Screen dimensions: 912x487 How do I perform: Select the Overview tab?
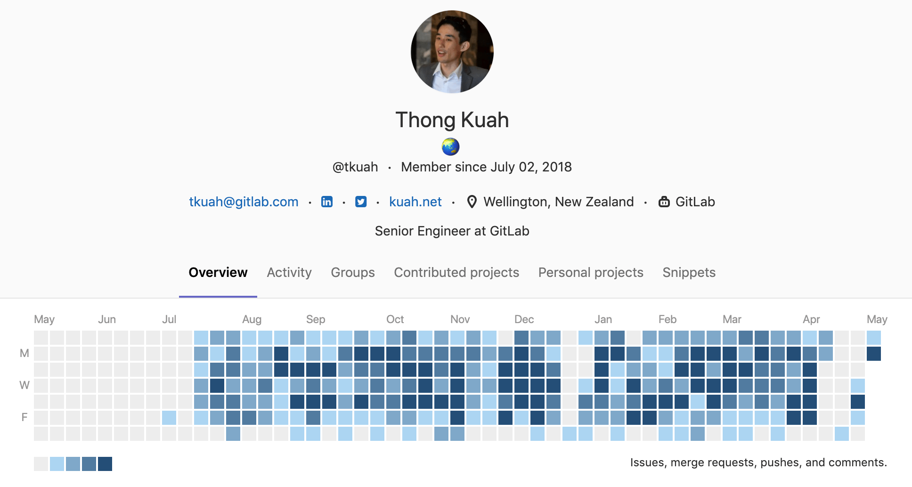pyautogui.click(x=218, y=273)
